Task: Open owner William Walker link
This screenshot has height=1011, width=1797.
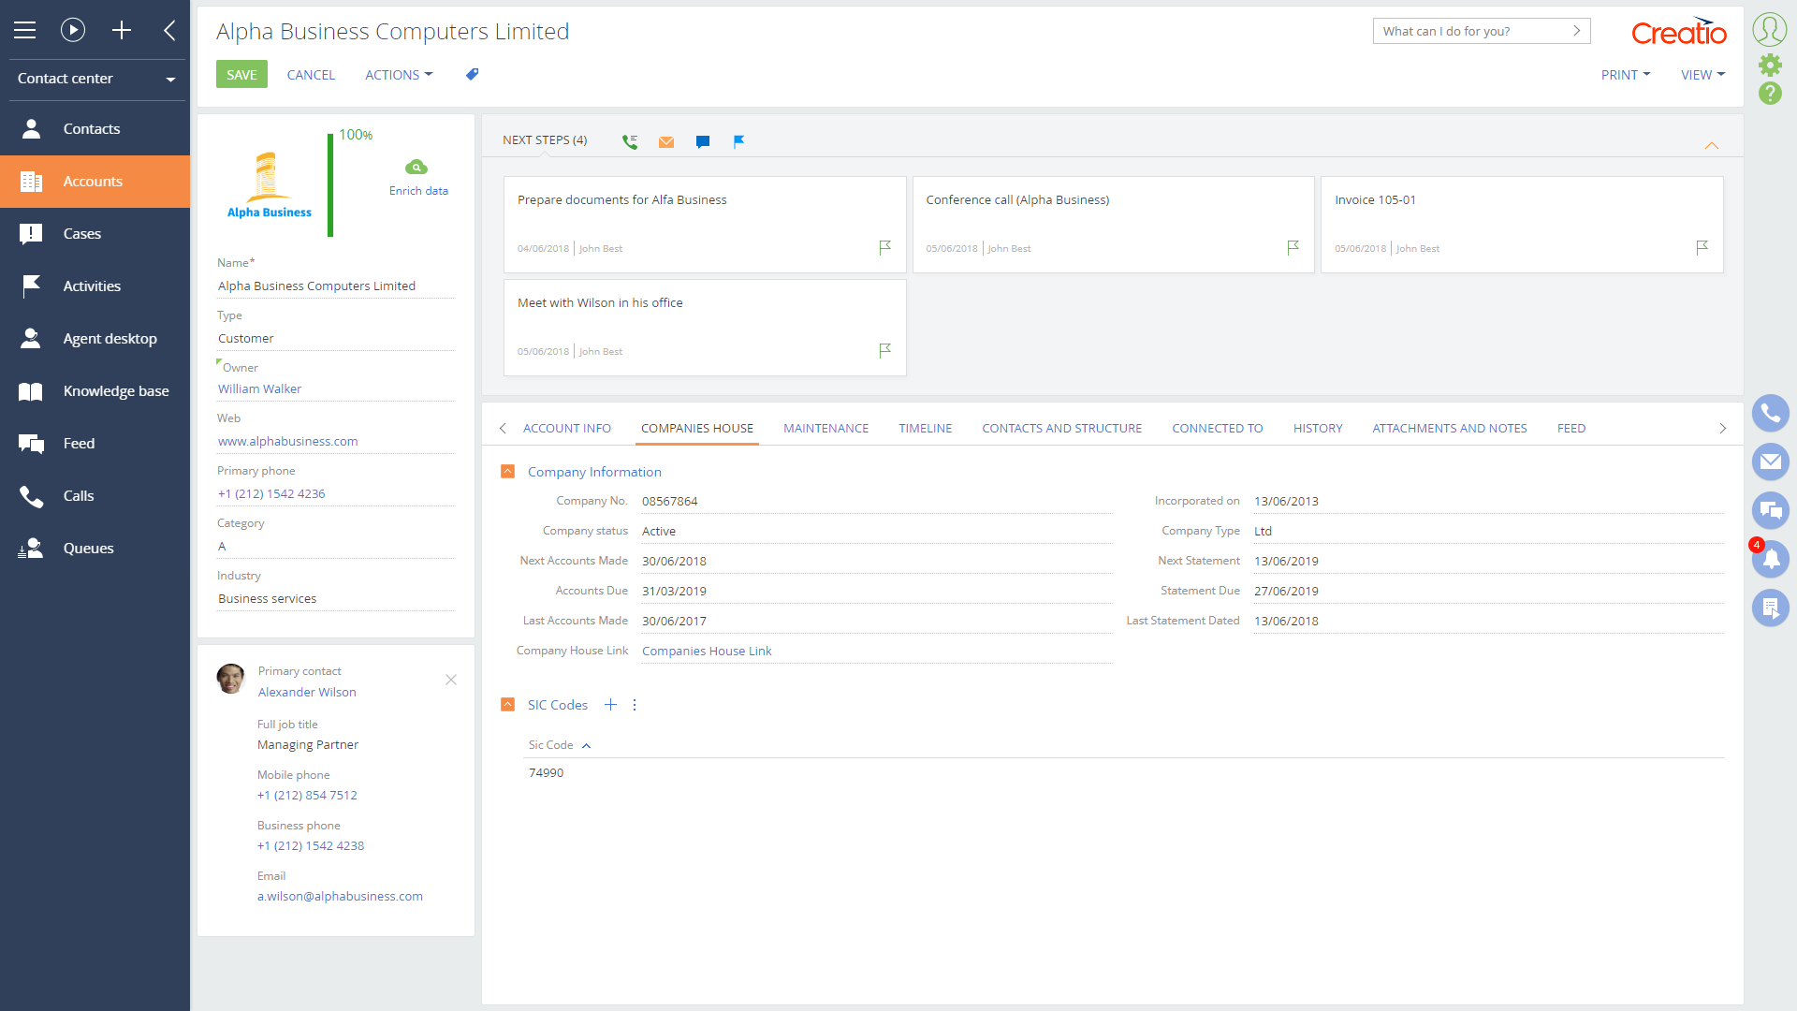Action: (x=259, y=388)
